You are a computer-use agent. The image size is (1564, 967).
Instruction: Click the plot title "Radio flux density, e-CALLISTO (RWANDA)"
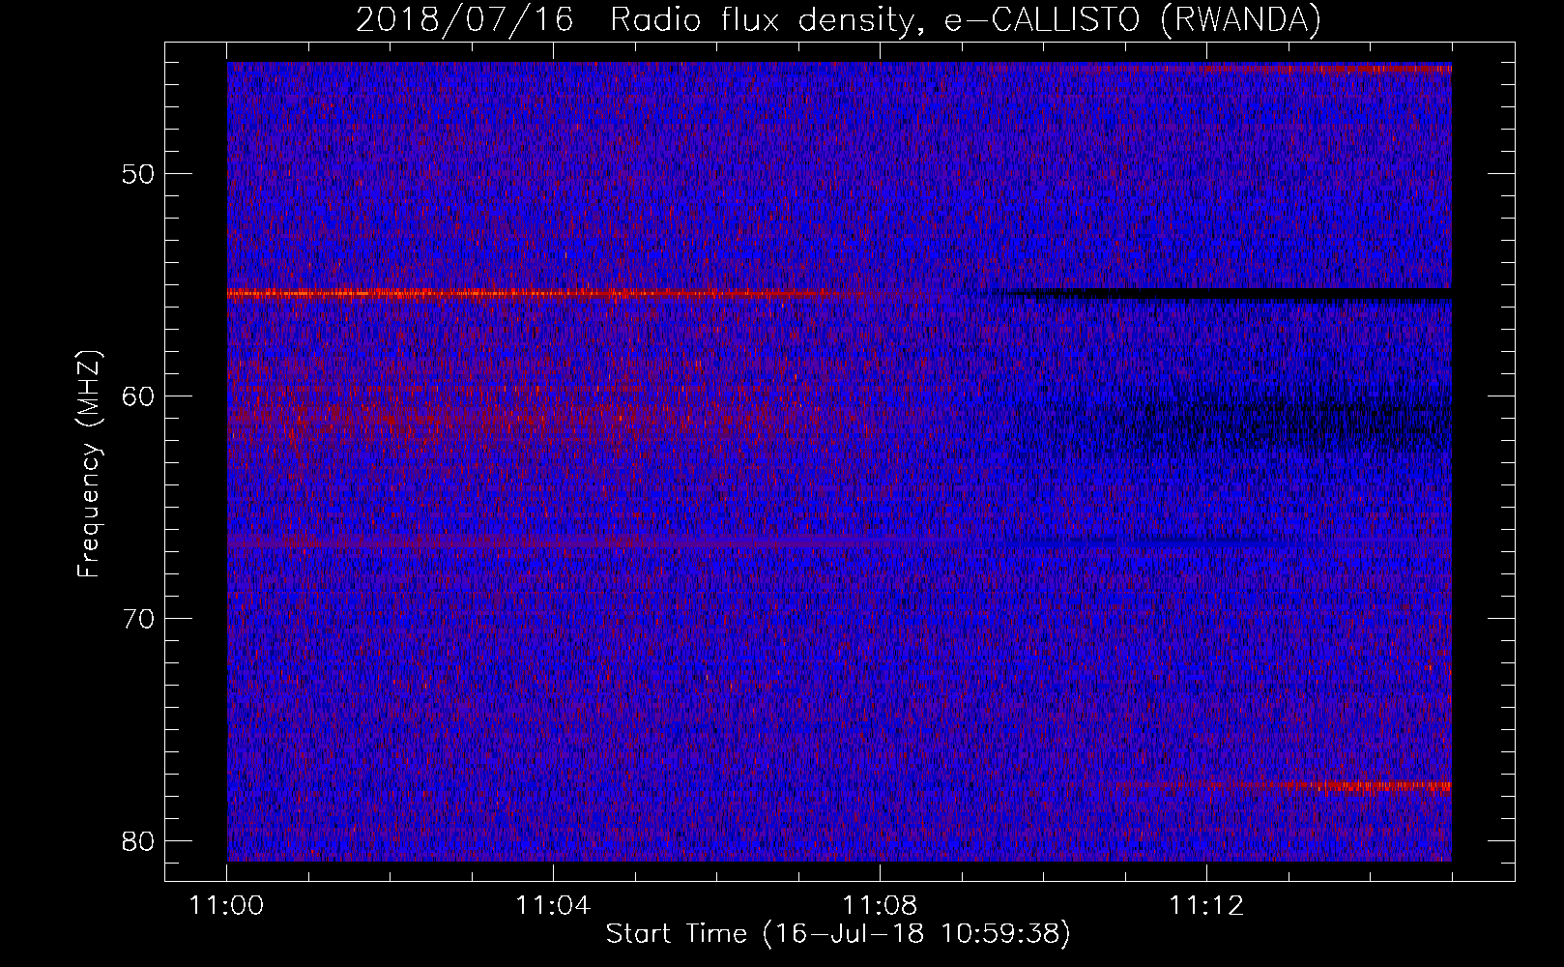[966, 20]
